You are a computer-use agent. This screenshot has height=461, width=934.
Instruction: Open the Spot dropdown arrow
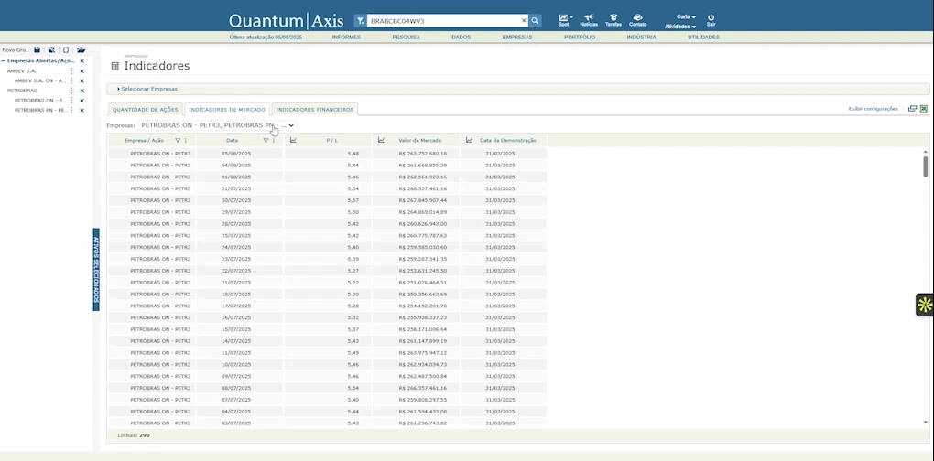pyautogui.click(x=571, y=17)
